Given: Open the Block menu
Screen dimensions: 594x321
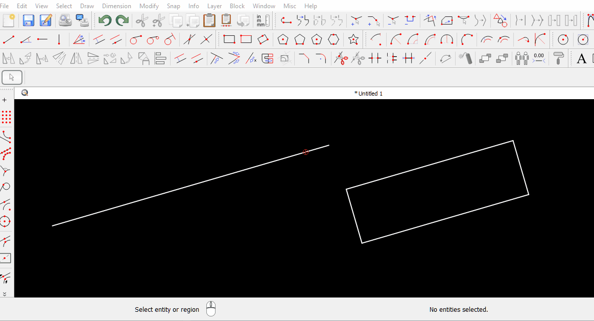Looking at the screenshot, I should coord(237,6).
